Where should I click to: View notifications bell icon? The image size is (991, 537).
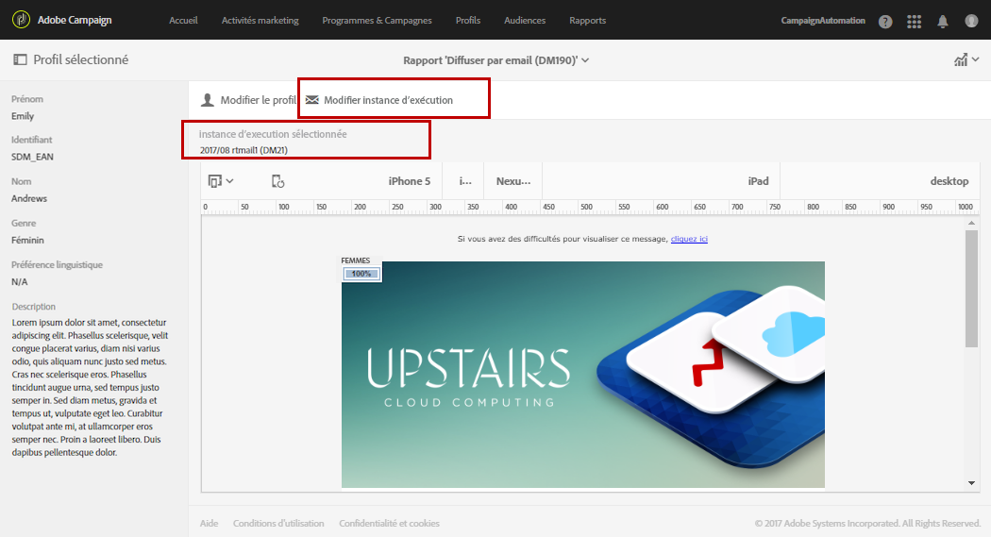click(x=942, y=22)
